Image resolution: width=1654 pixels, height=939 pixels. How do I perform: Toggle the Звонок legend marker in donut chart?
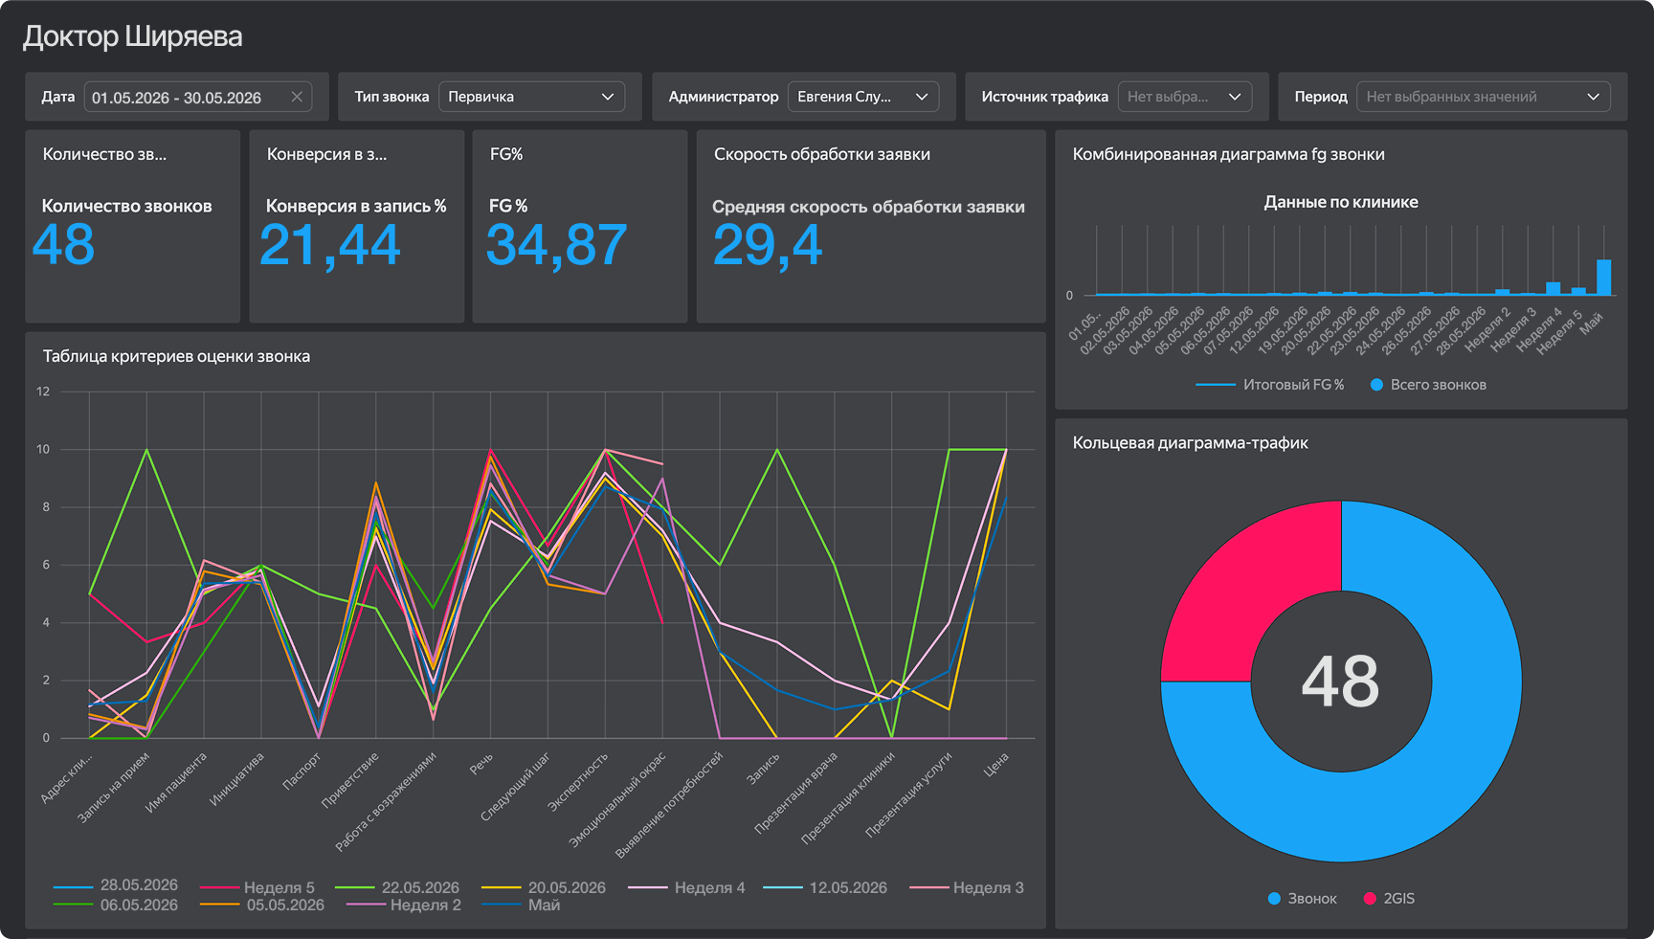[x=1274, y=898]
